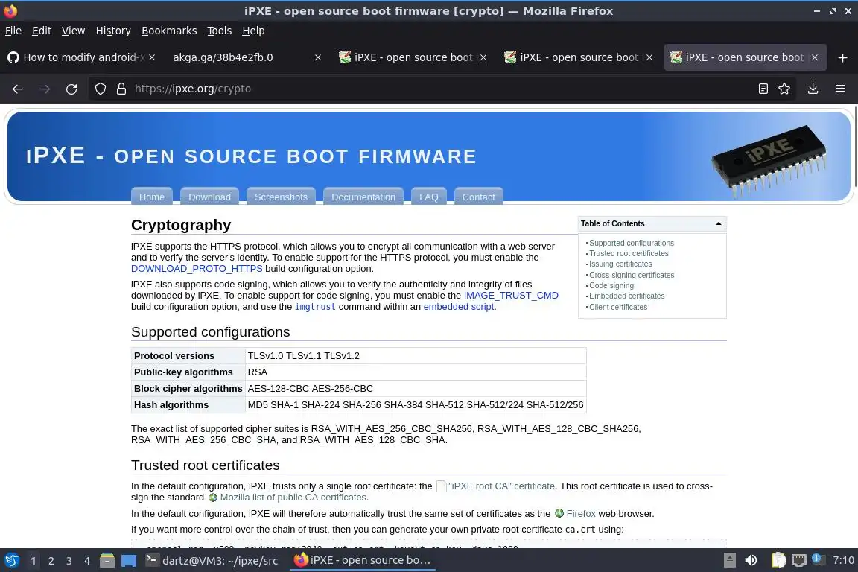Bookmark this page with star icon
The height and width of the screenshot is (572, 858).
point(784,89)
